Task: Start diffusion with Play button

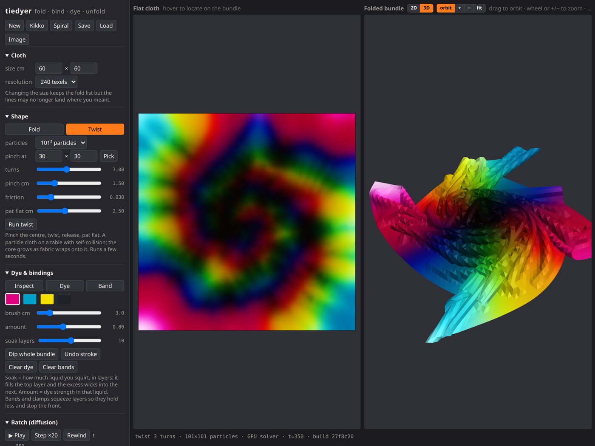Action: point(17,435)
